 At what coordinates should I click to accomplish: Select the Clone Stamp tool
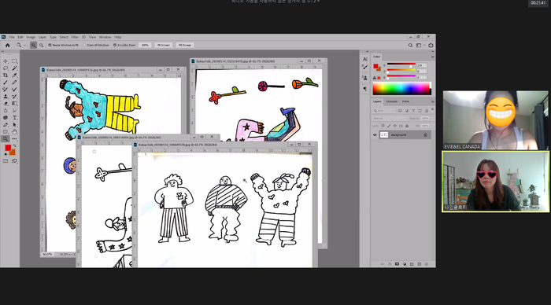6,97
